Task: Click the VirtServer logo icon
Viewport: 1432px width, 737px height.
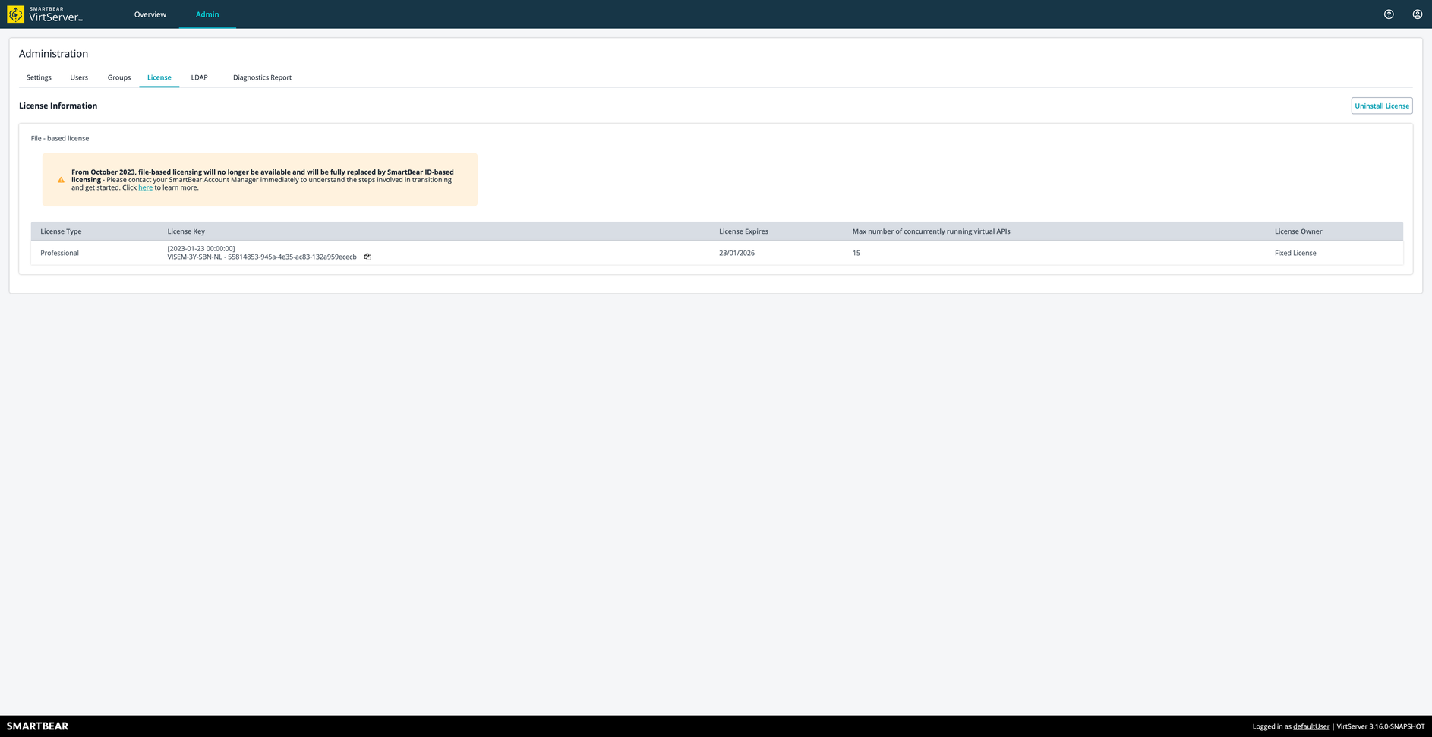Action: click(16, 14)
